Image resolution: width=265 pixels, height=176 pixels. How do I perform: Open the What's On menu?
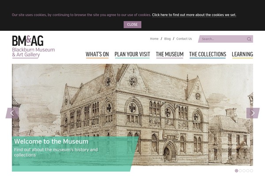coord(97,55)
